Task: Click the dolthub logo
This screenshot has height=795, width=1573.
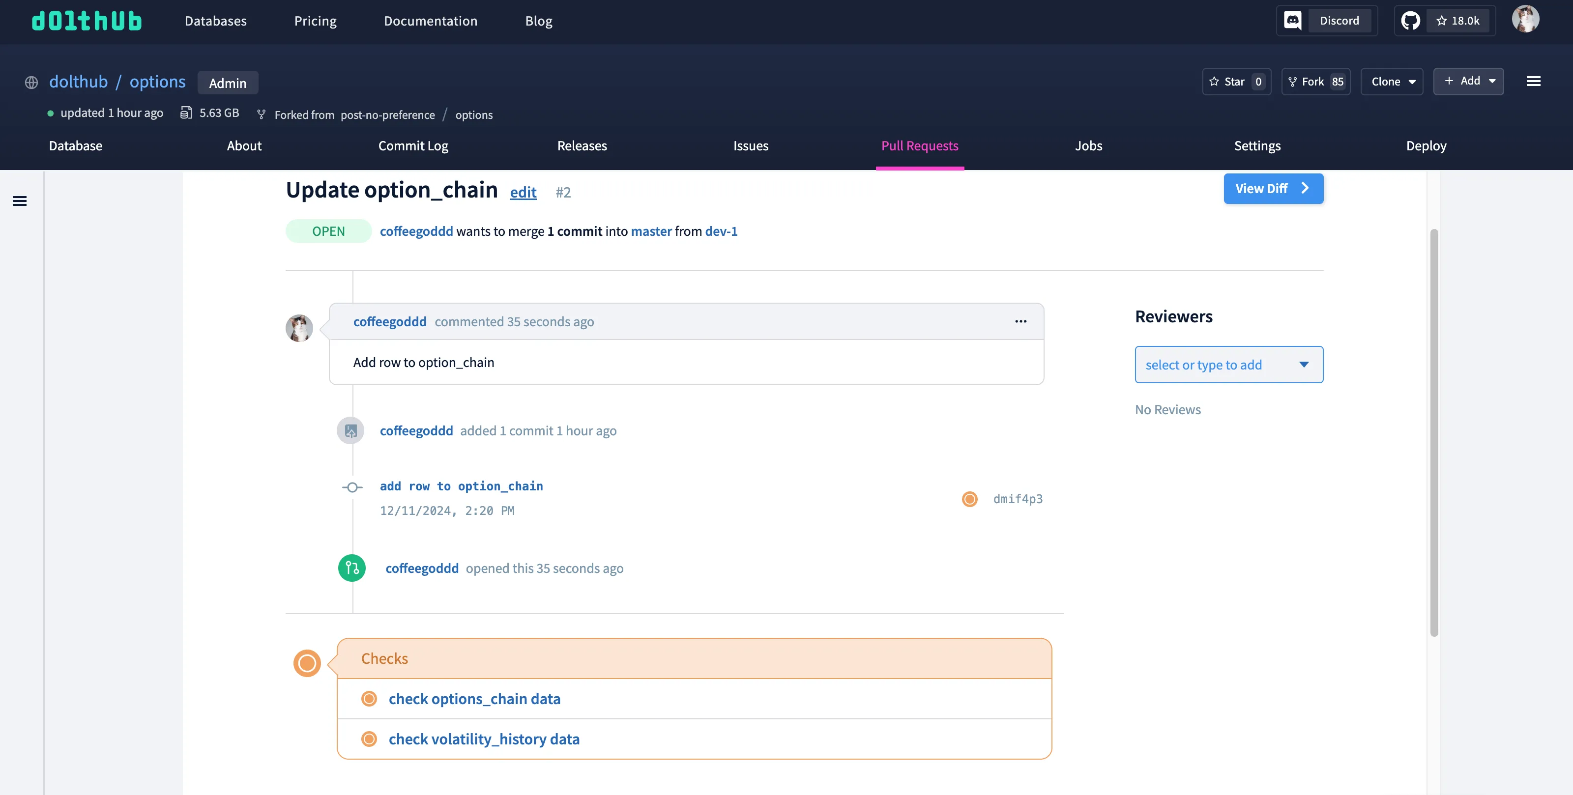Action: [x=86, y=20]
